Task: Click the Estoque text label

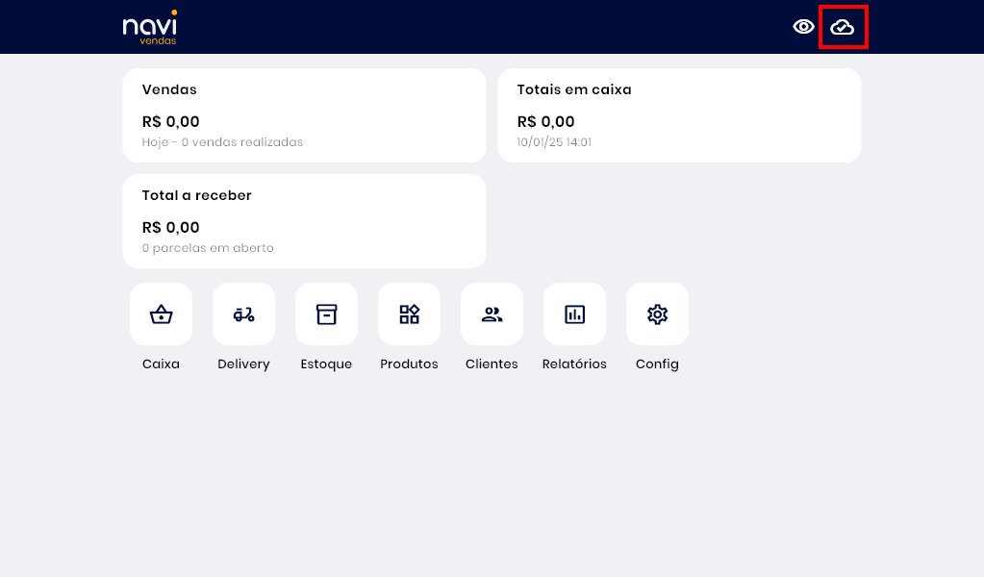Action: (x=326, y=364)
